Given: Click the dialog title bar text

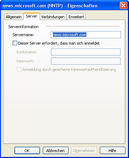Looking at the screenshot, I should [x=50, y=6].
